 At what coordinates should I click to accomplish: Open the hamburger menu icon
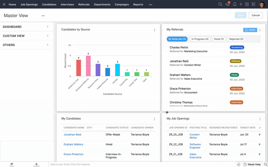[4, 4]
